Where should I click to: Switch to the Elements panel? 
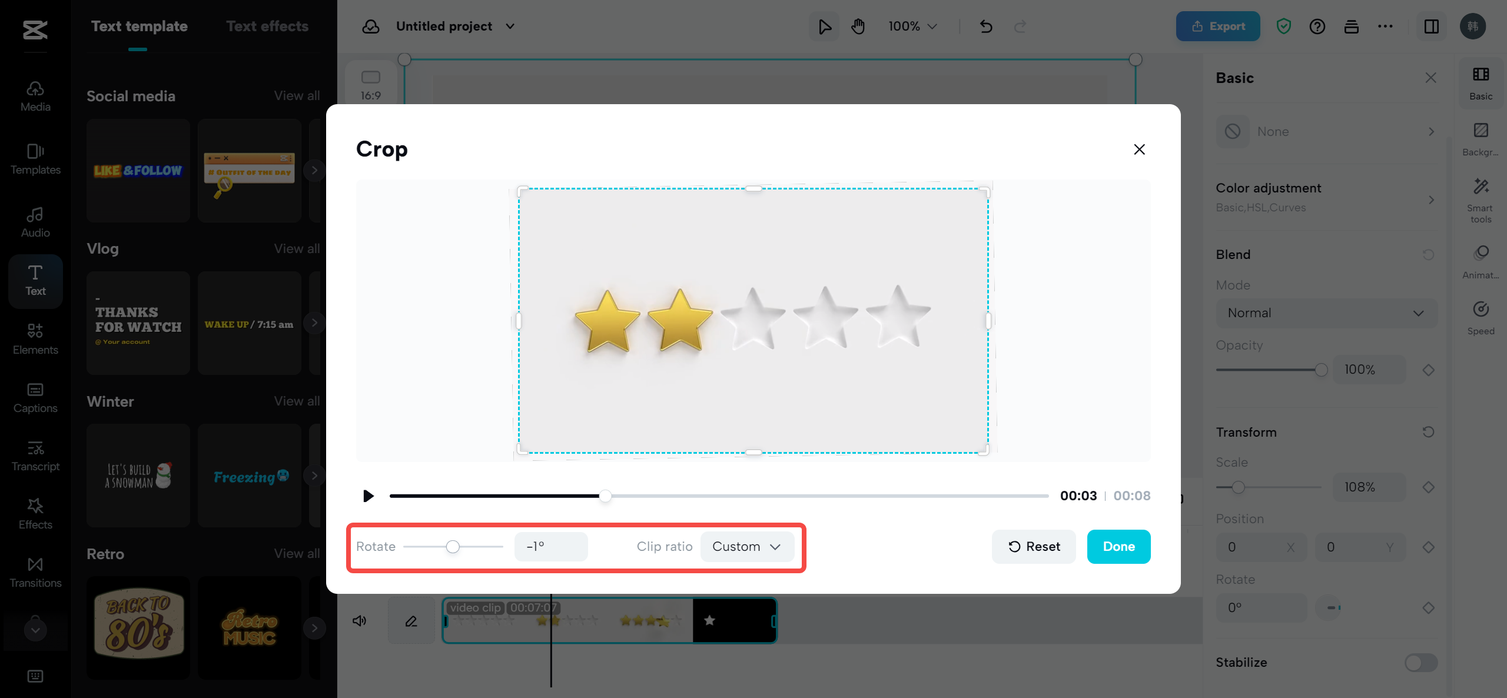[x=35, y=338]
